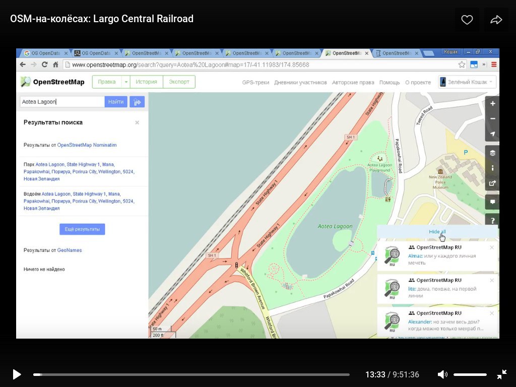This screenshot has width=516, height=387.
Task: Open the Помощь page
Action: click(x=390, y=82)
